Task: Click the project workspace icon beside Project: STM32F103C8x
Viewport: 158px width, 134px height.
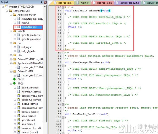Action: click(6, 6)
